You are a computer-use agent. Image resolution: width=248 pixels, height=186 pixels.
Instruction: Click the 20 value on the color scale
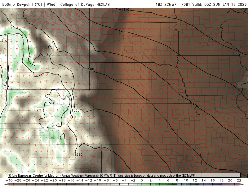[x=230, y=180]
